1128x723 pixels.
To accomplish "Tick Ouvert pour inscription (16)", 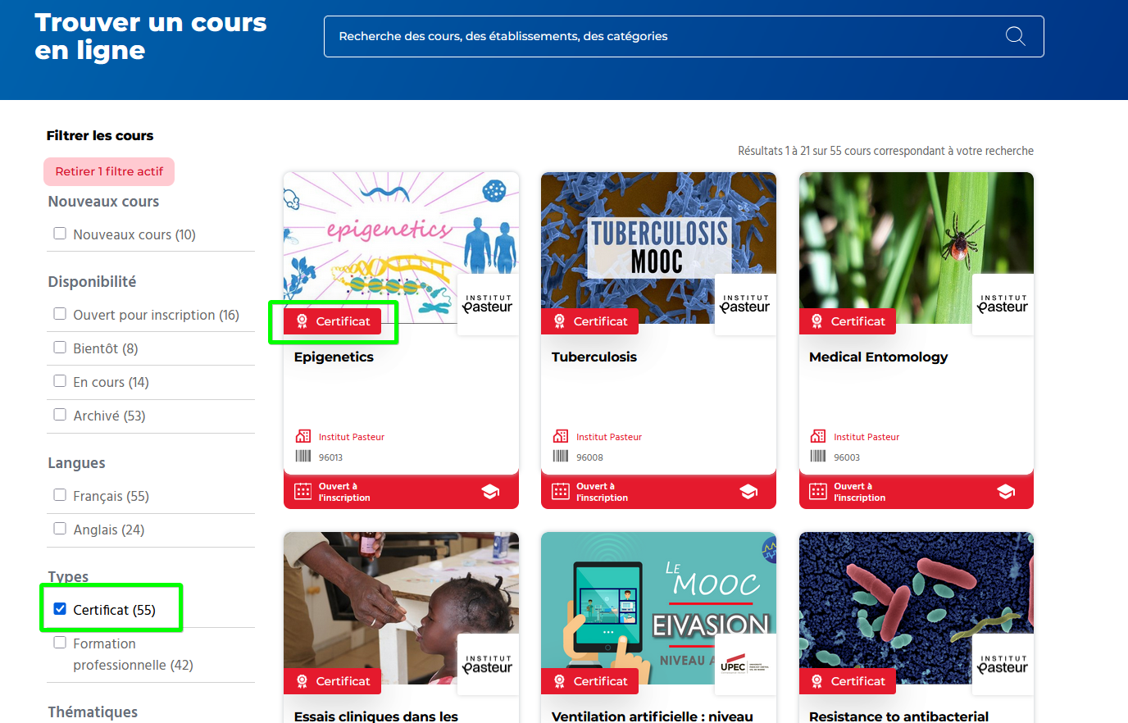I will 60,314.
